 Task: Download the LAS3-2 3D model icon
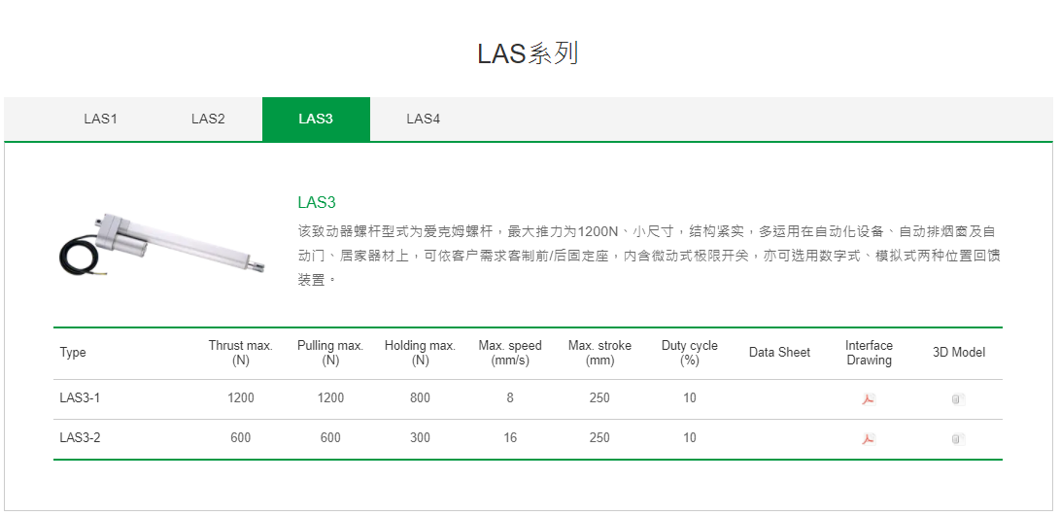(x=958, y=439)
